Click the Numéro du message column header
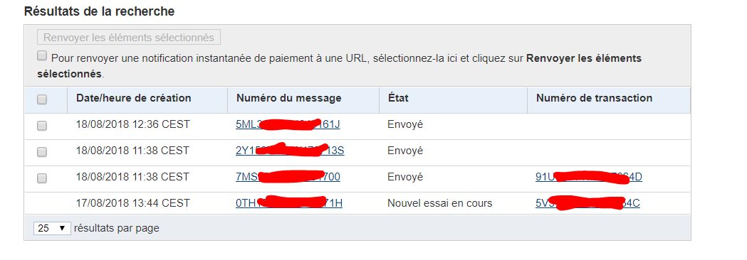This screenshot has height=260, width=747. pos(288,98)
